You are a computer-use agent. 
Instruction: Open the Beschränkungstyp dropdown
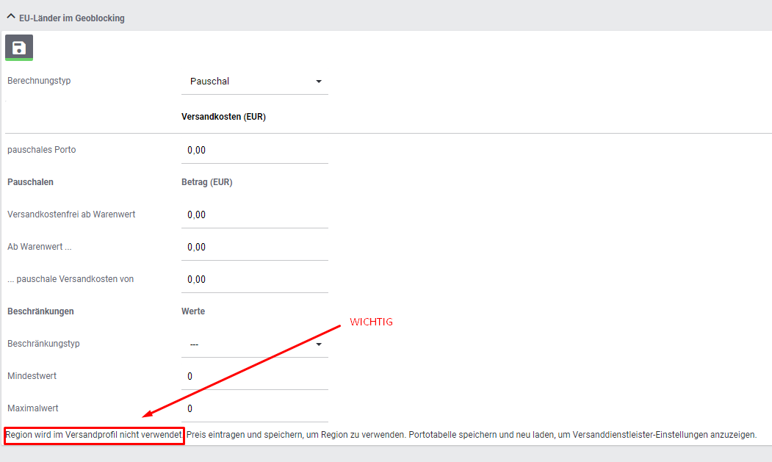[254, 344]
